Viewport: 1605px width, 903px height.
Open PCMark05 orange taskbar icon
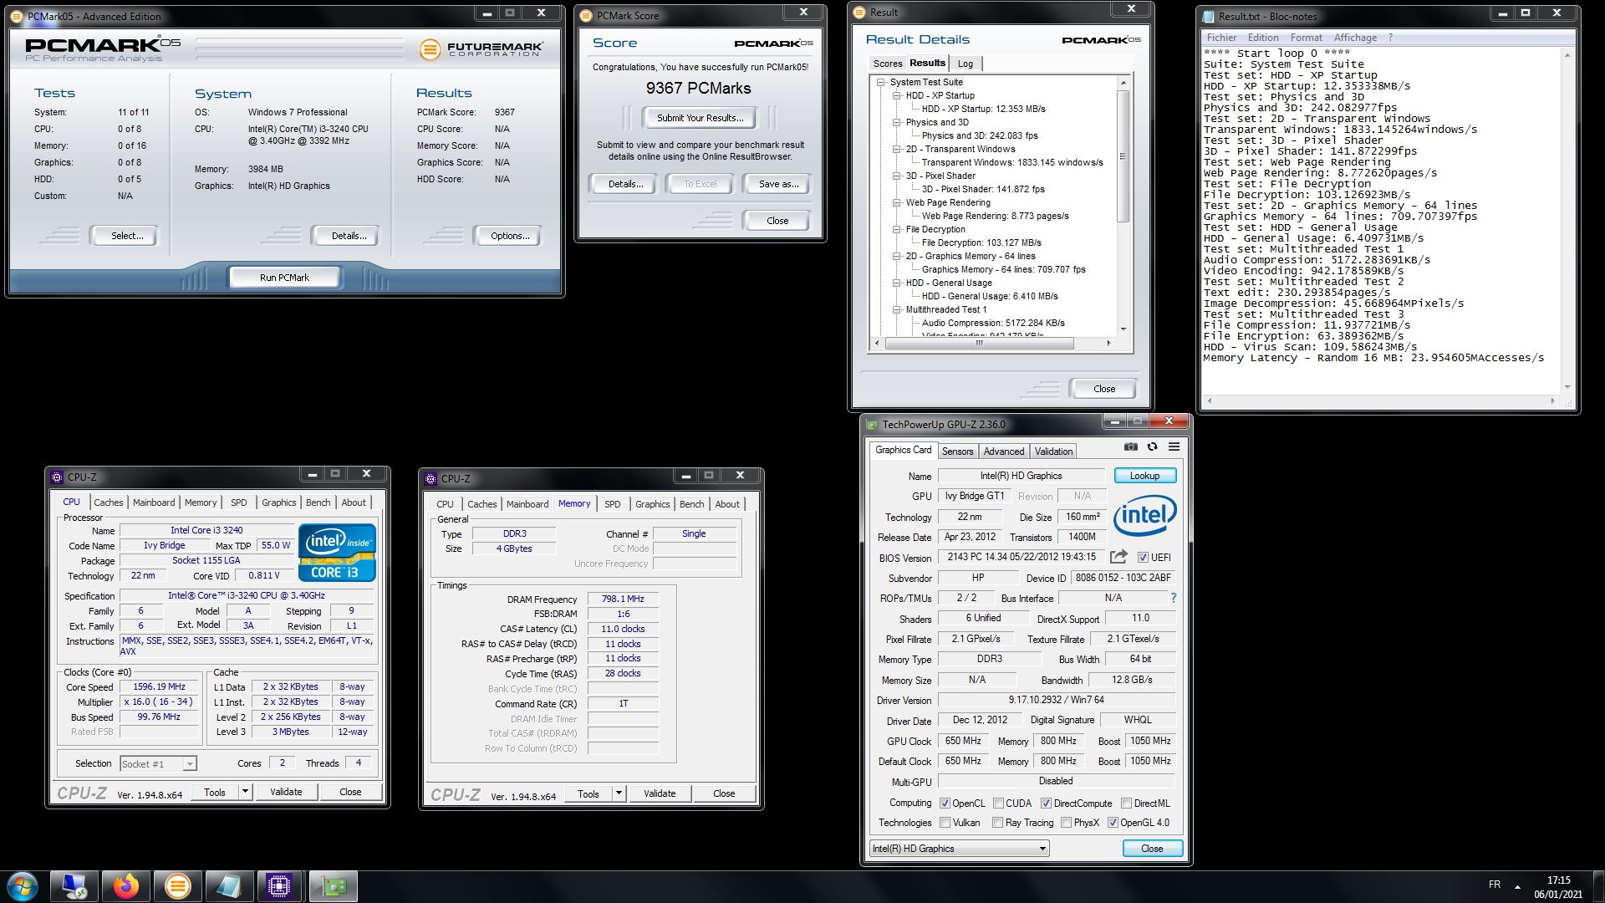(177, 886)
